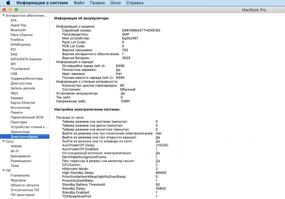Click battery version value 3925
285x199 pixels.
pyautogui.click(x=126, y=58)
